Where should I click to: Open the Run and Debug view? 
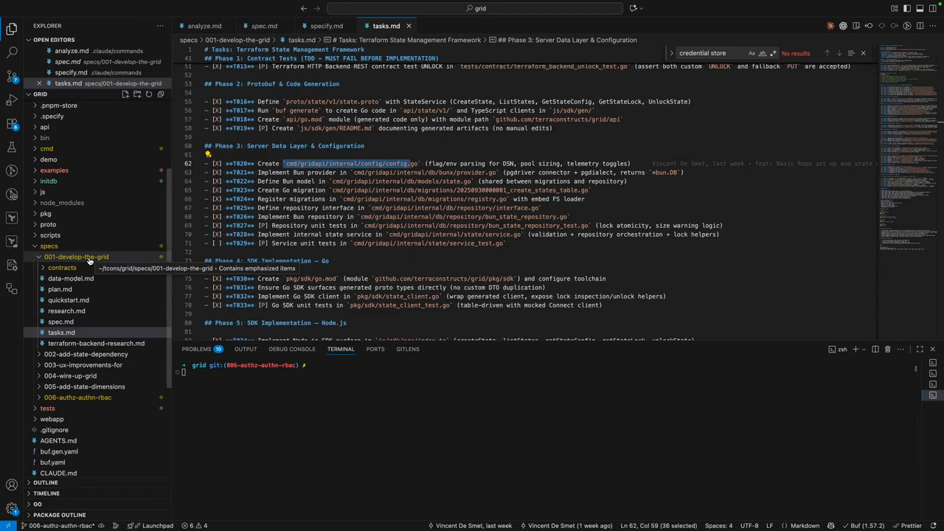point(12,100)
